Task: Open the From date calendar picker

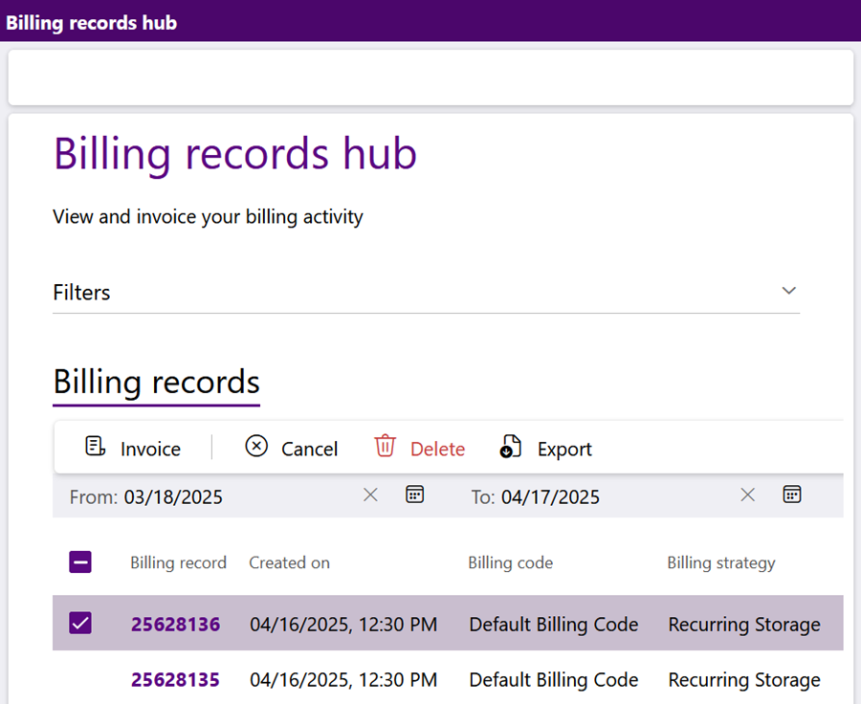Action: pyautogui.click(x=414, y=495)
